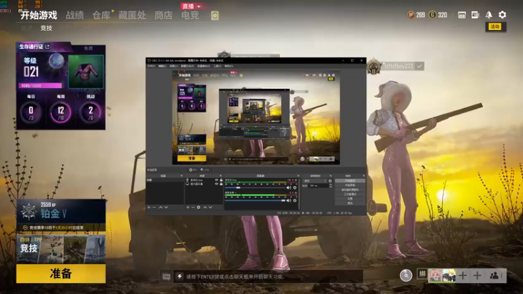Click 设置 button in OBS controls
Viewport: 523px width, 294px height.
point(350,199)
